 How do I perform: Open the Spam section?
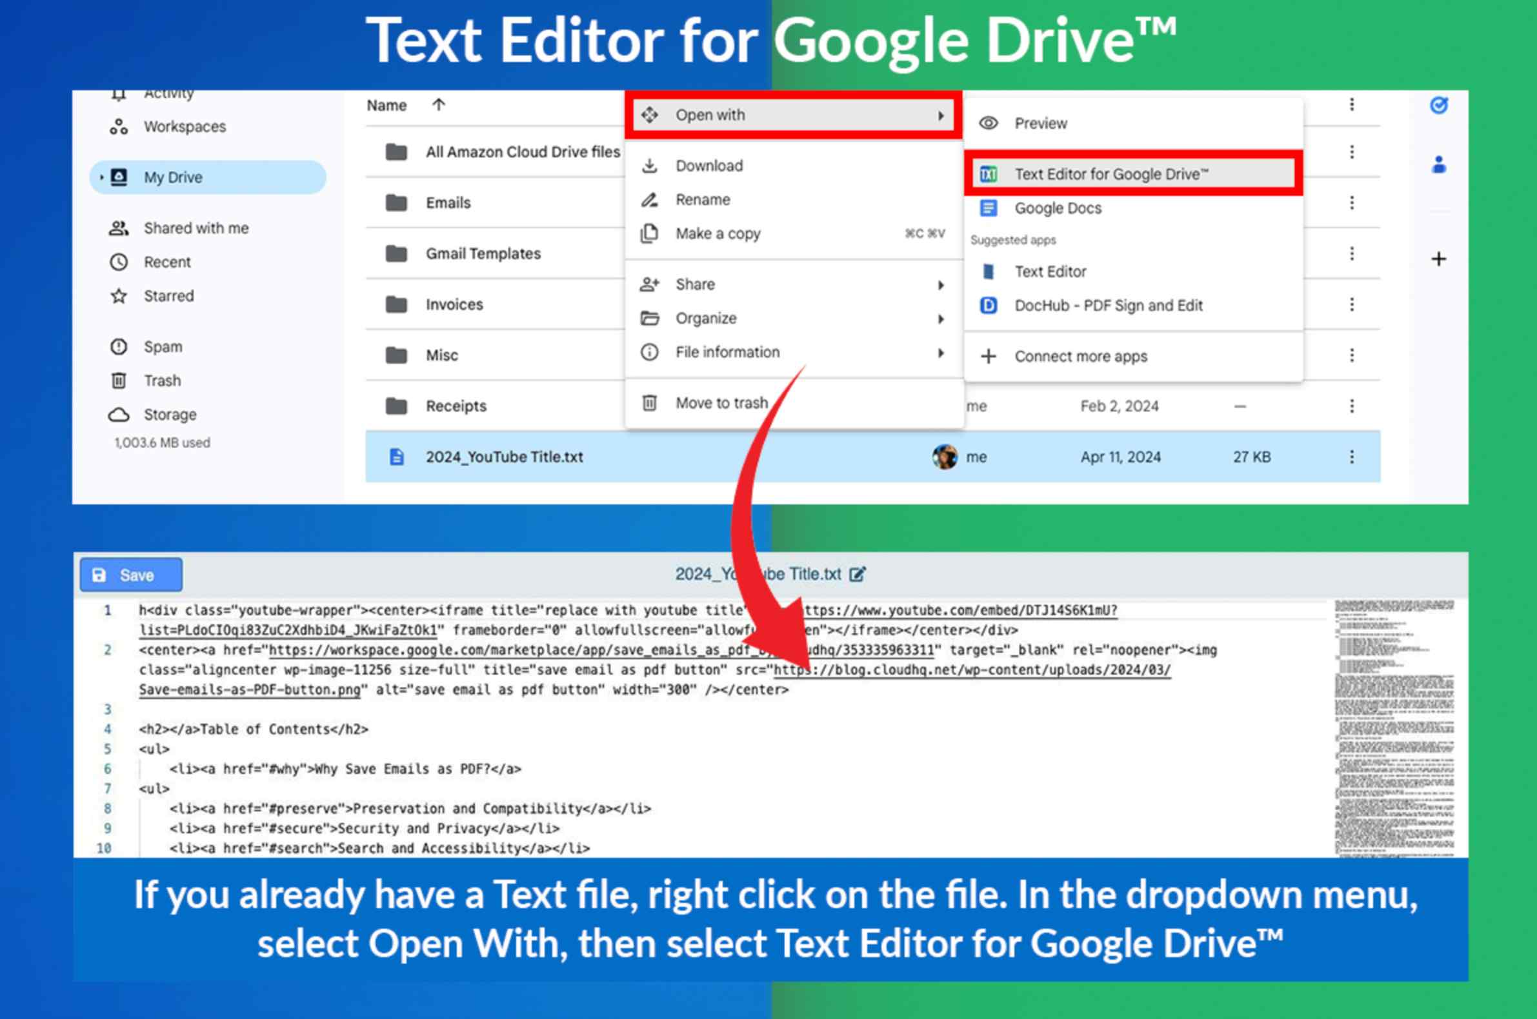[163, 347]
